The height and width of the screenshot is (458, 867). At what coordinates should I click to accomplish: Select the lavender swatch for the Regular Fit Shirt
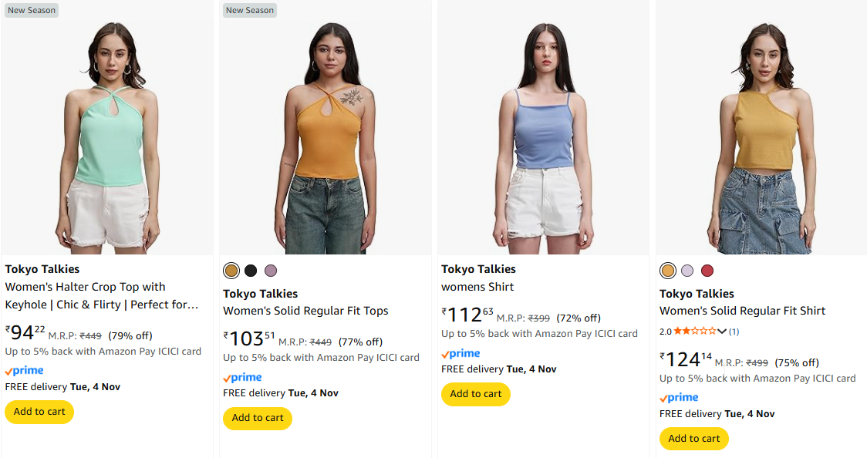687,271
